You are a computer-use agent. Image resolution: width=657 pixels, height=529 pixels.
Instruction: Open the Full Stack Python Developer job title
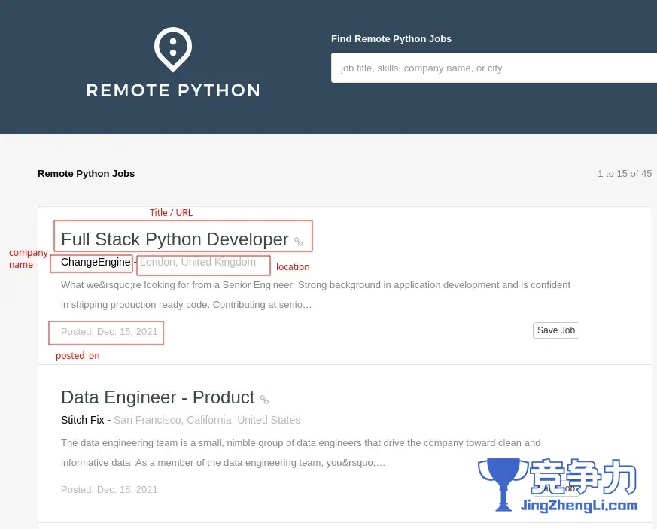175,239
